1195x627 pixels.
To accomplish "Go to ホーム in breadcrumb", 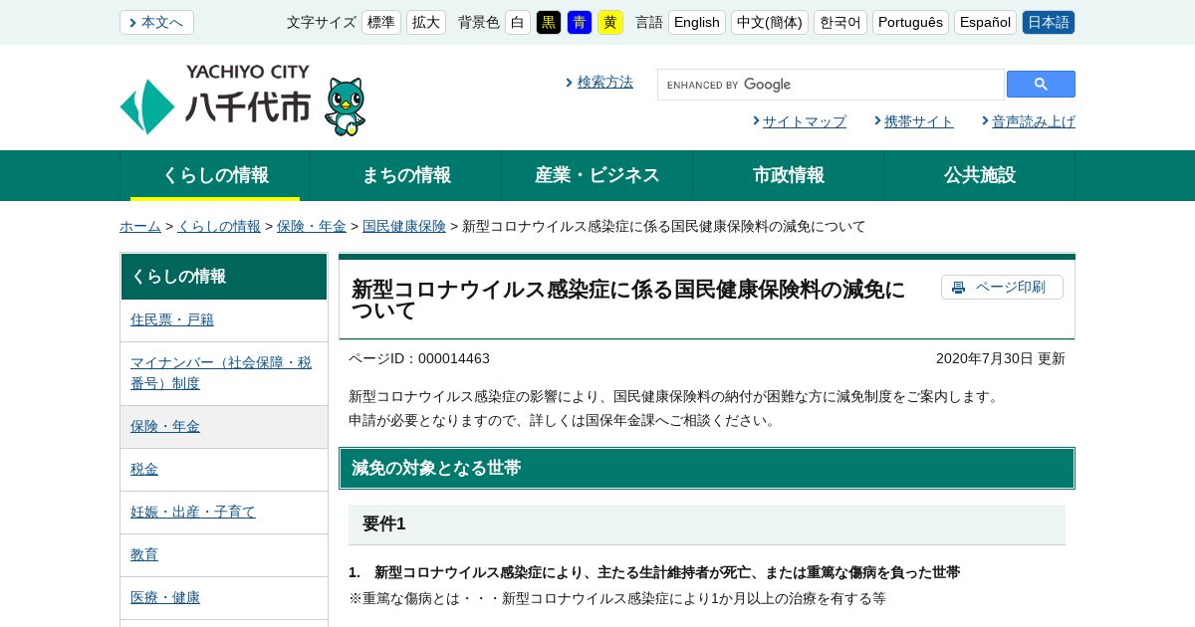I will pos(140,226).
